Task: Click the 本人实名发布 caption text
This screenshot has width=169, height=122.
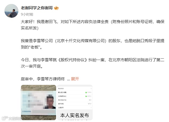Action: pos(75,115)
